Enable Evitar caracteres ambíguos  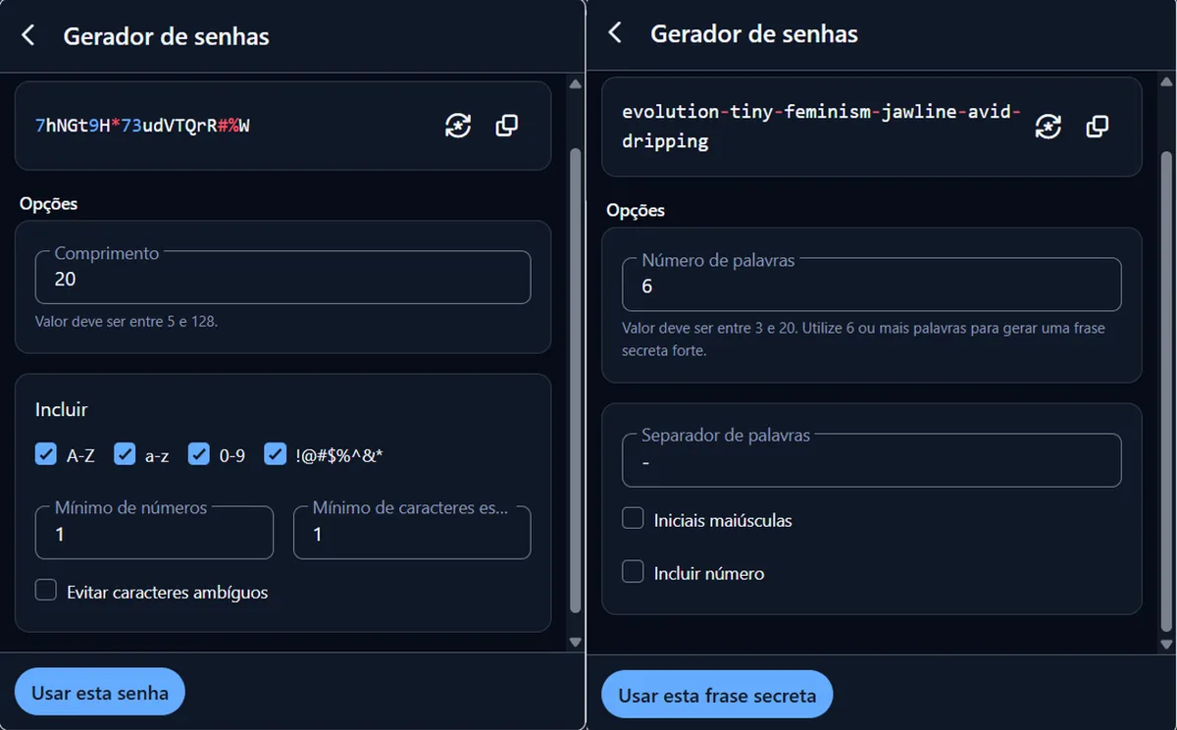click(x=45, y=590)
